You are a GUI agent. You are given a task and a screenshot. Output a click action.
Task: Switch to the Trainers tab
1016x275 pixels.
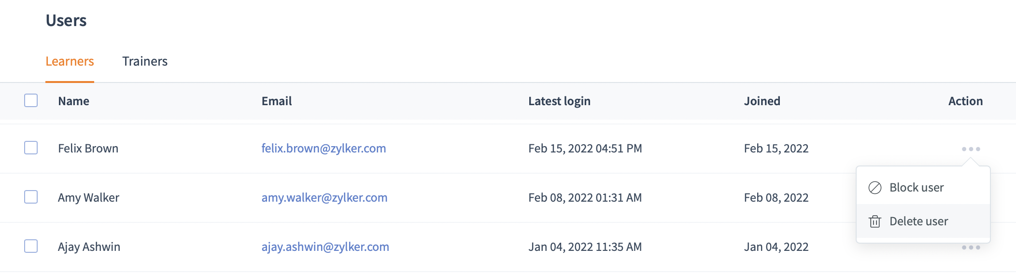[145, 61]
